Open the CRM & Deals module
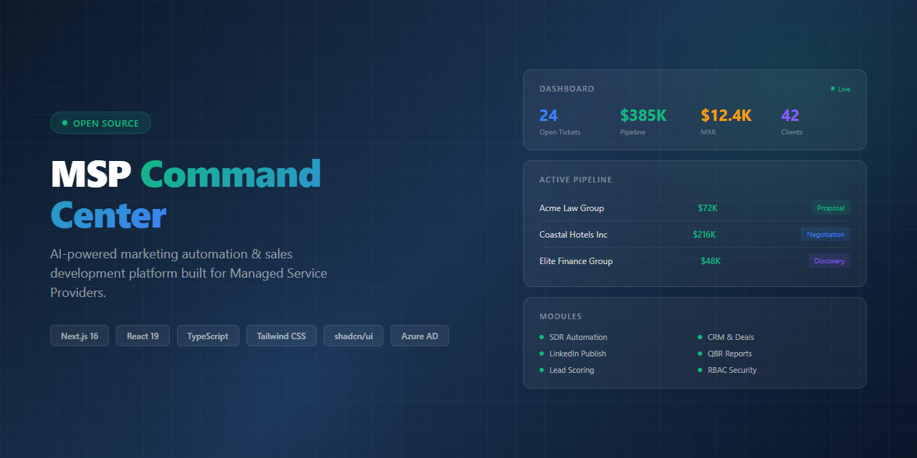This screenshot has height=458, width=917. [726, 337]
